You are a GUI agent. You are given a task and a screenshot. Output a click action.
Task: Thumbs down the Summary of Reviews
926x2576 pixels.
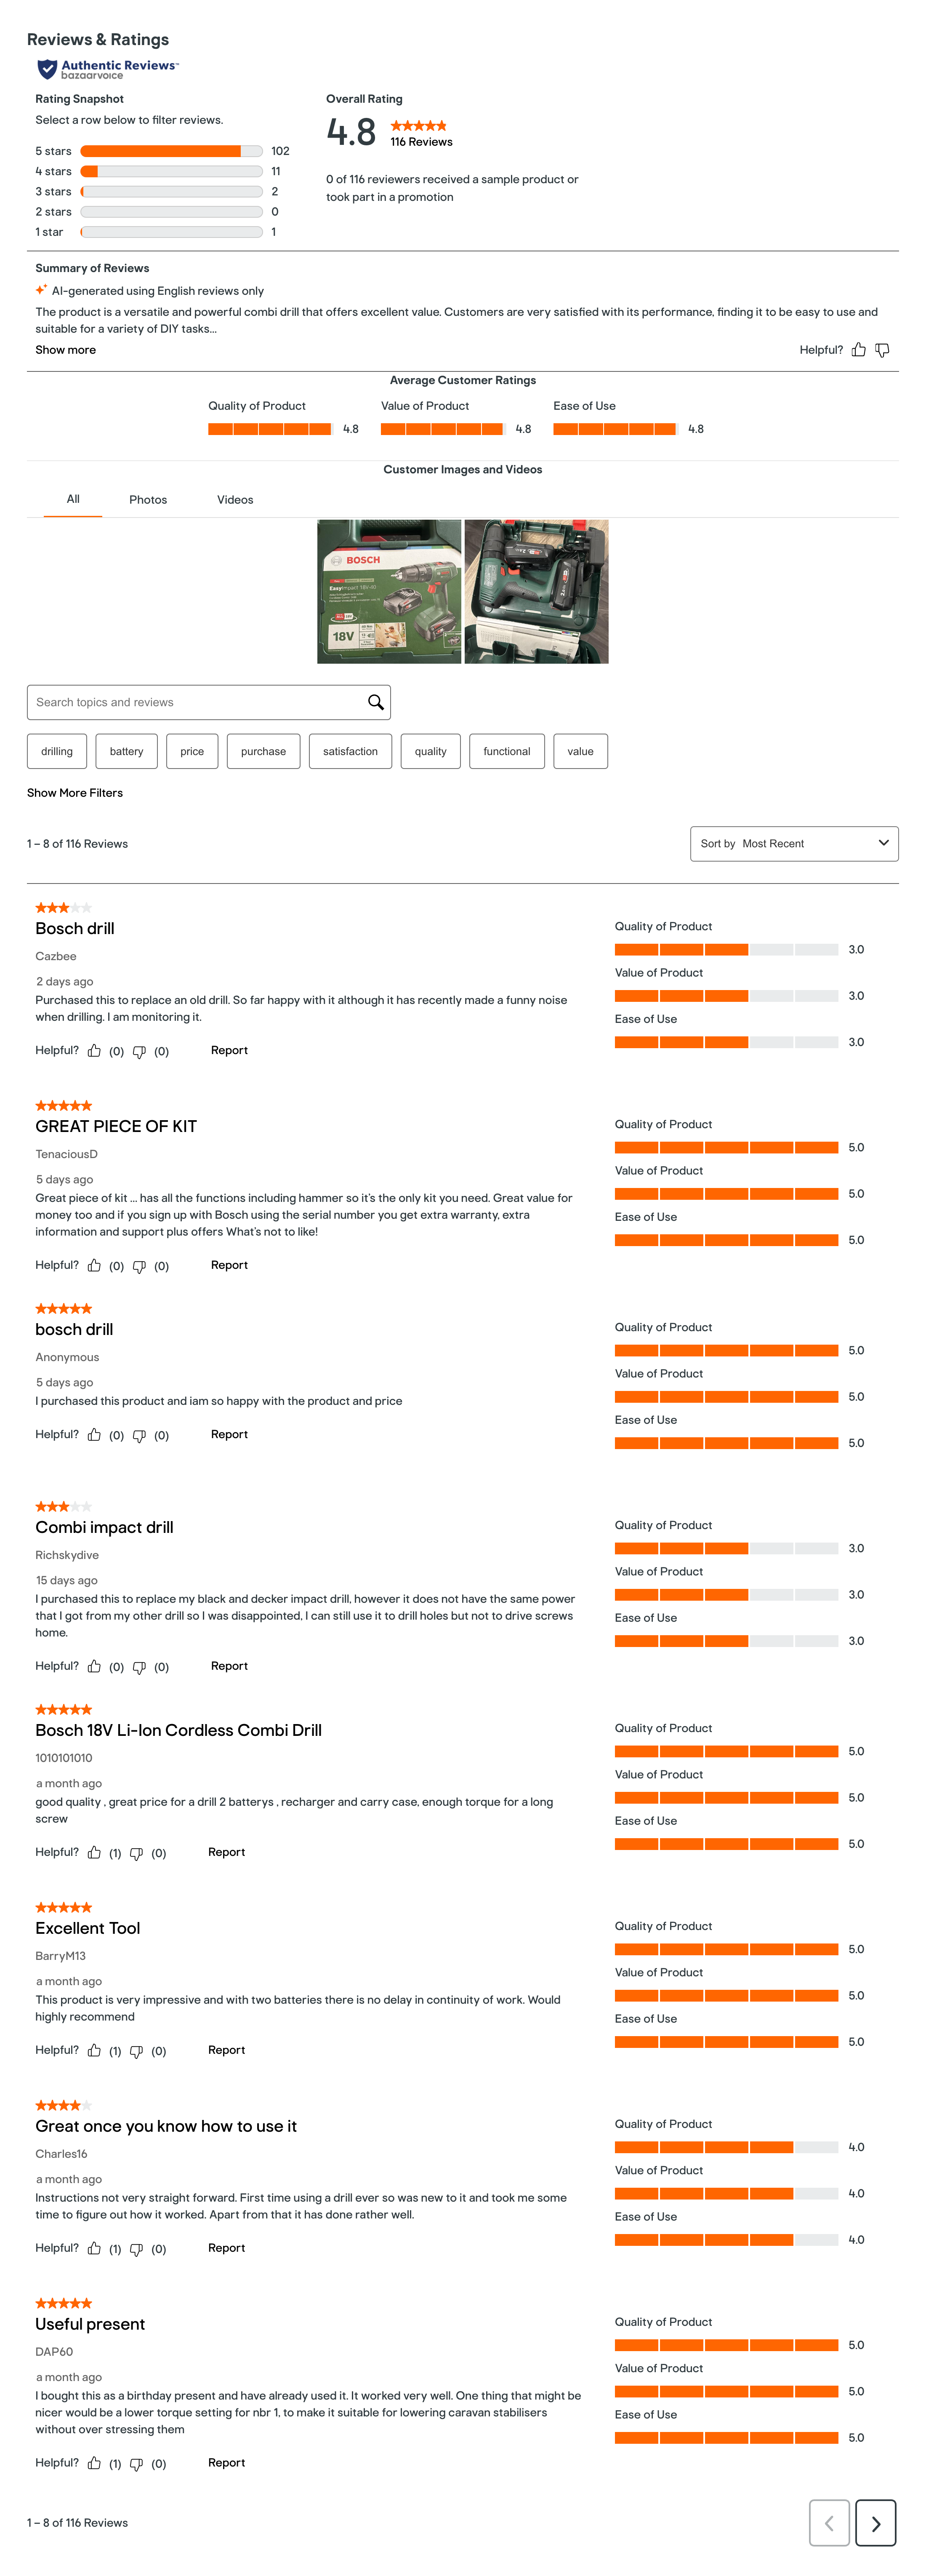click(881, 350)
